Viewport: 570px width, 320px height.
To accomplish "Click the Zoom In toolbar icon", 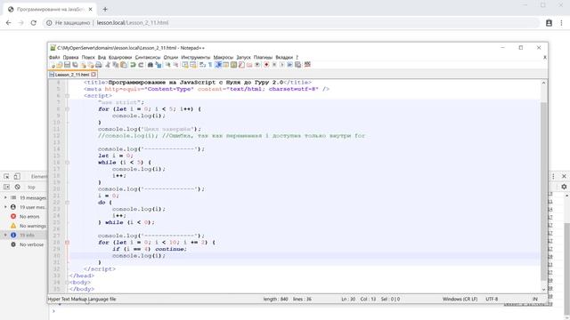I will (167, 65).
